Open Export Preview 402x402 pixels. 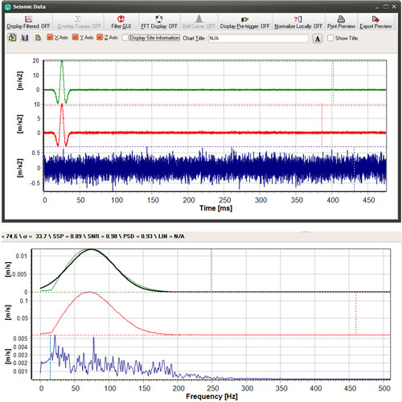(x=375, y=22)
